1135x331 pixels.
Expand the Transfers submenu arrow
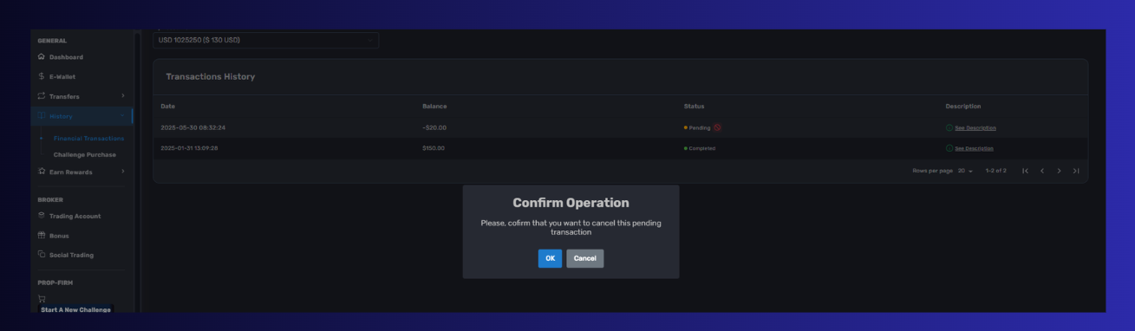pyautogui.click(x=122, y=96)
